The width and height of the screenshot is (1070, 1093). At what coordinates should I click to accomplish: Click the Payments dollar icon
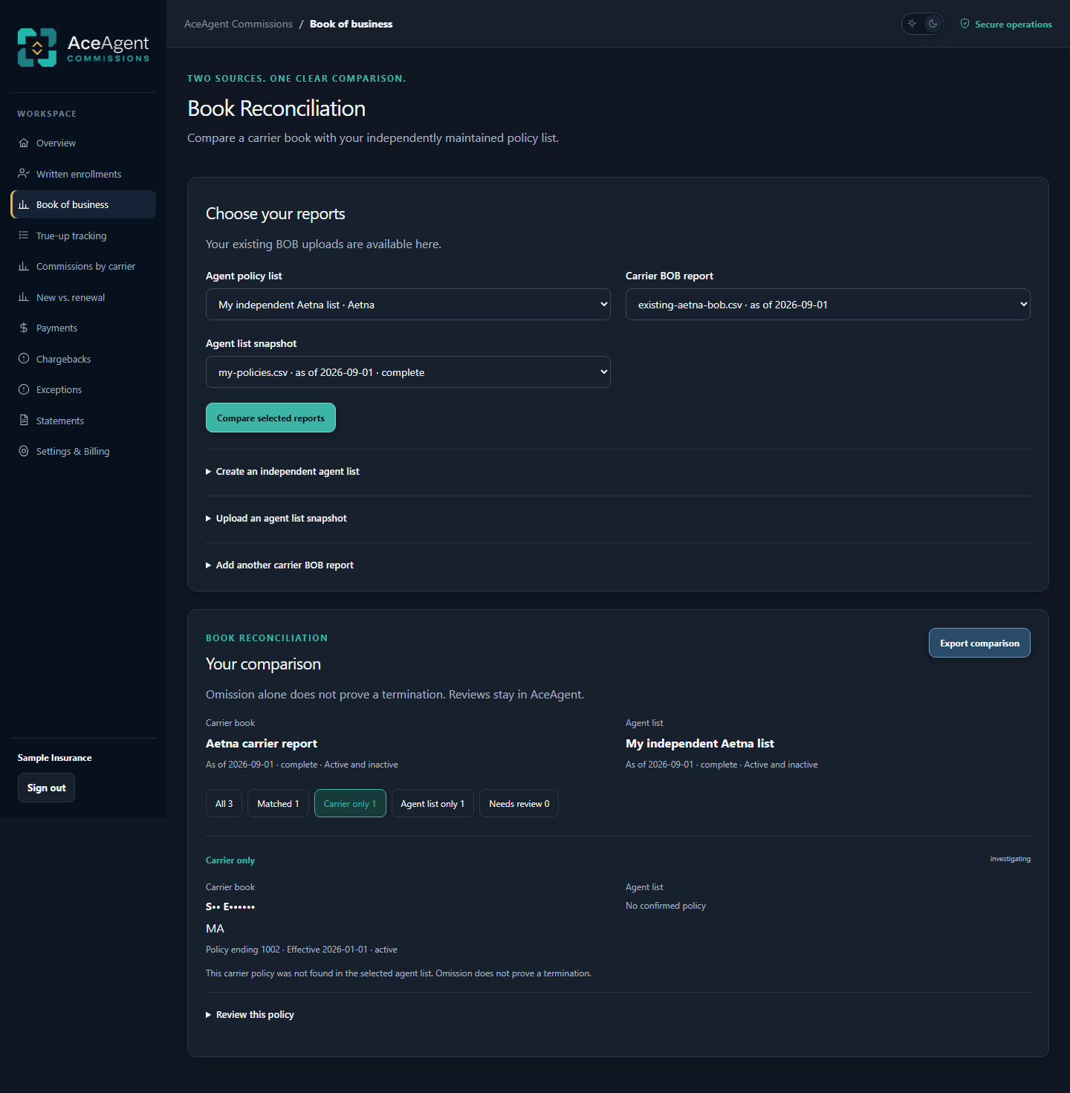click(24, 328)
